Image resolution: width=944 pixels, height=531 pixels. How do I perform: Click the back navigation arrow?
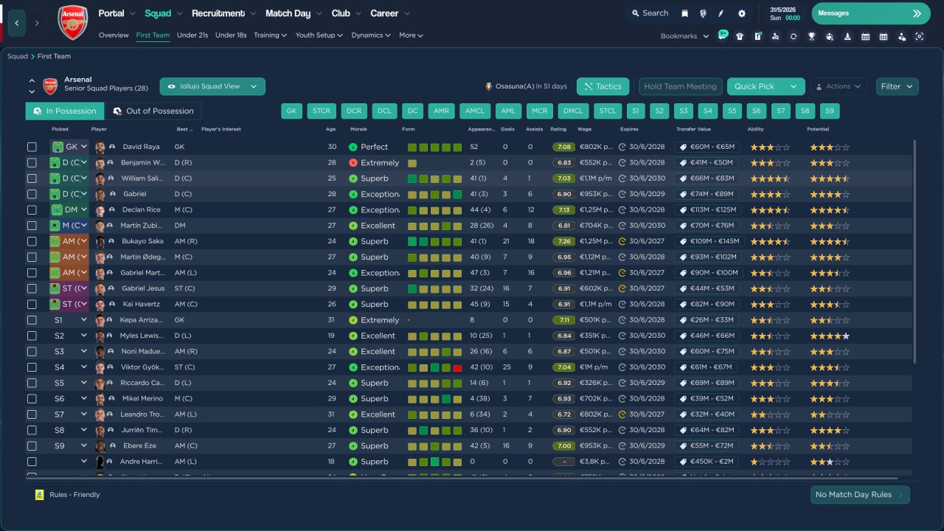(17, 23)
